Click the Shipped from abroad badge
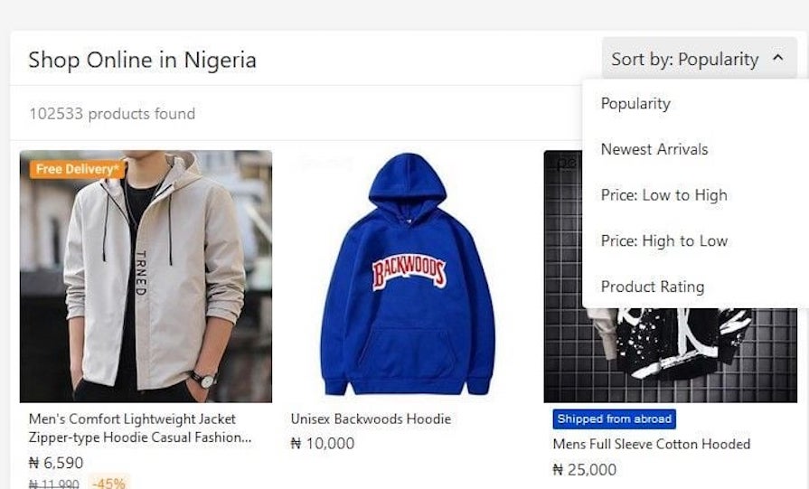Viewport: 809px width, 489px height. [x=614, y=418]
